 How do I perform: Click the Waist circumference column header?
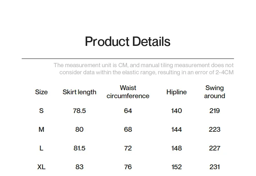click(x=128, y=92)
